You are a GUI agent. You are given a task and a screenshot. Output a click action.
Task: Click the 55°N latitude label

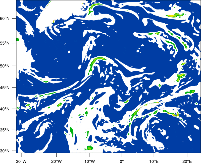5,43
